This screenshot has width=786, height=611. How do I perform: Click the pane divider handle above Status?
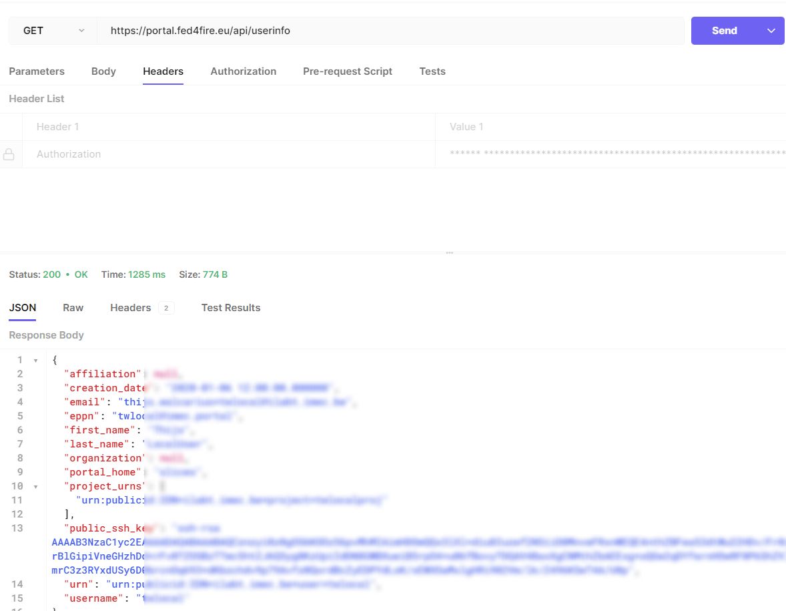(x=449, y=253)
